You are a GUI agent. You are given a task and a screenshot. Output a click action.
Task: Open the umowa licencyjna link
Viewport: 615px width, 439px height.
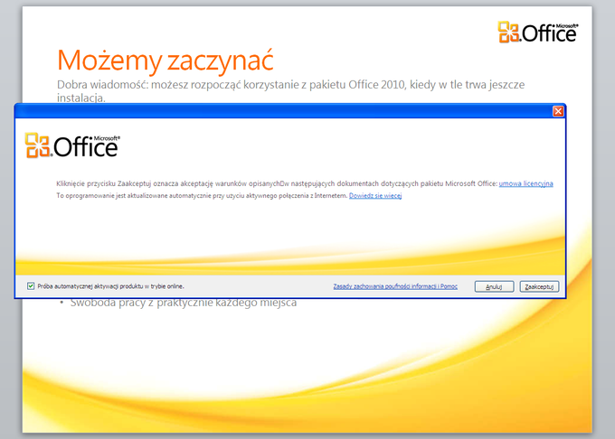coord(525,183)
